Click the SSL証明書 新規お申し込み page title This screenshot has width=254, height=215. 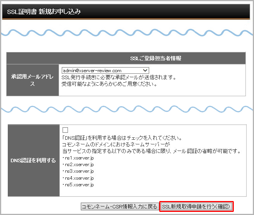tap(44, 12)
